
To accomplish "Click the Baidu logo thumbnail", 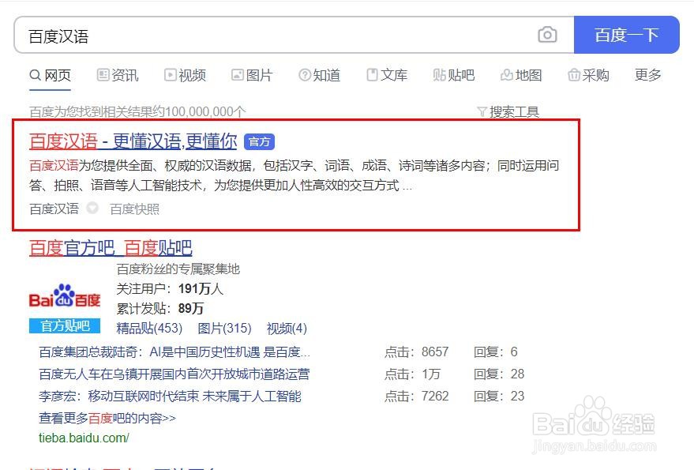I will pyautogui.click(x=65, y=296).
